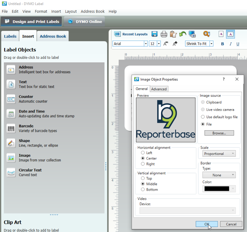Click the zoom magnifier icon

206,34
